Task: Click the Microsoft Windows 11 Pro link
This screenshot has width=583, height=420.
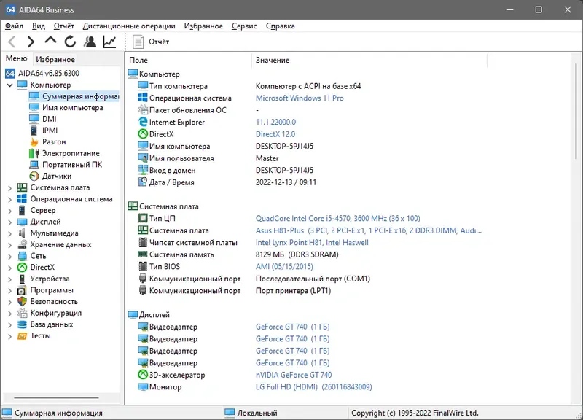Action: coord(300,98)
